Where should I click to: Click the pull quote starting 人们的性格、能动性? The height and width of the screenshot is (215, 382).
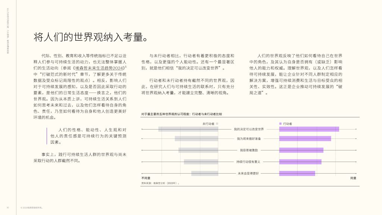(88, 136)
